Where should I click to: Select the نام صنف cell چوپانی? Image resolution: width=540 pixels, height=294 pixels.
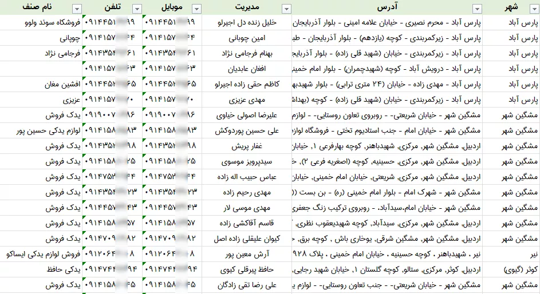[41, 38]
